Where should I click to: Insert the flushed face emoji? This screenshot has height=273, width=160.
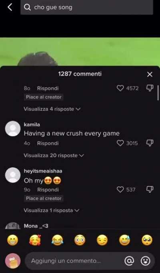tap(80, 240)
